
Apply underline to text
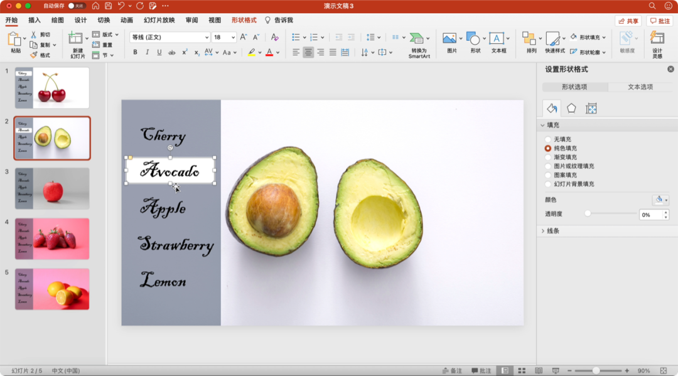[159, 52]
